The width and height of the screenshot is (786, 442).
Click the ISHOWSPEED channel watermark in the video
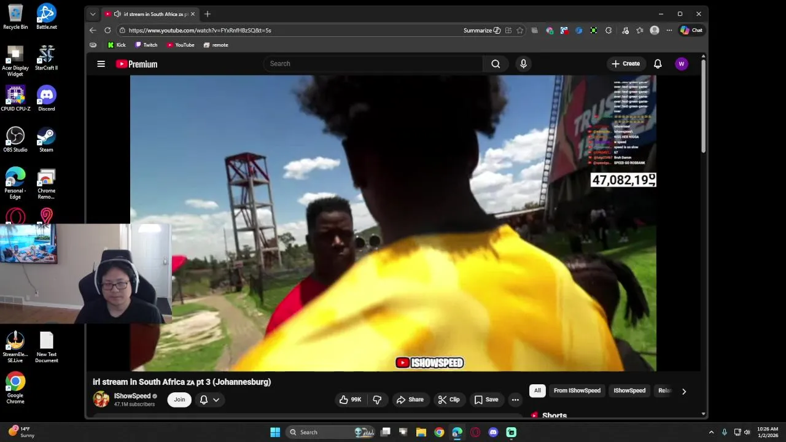point(429,363)
